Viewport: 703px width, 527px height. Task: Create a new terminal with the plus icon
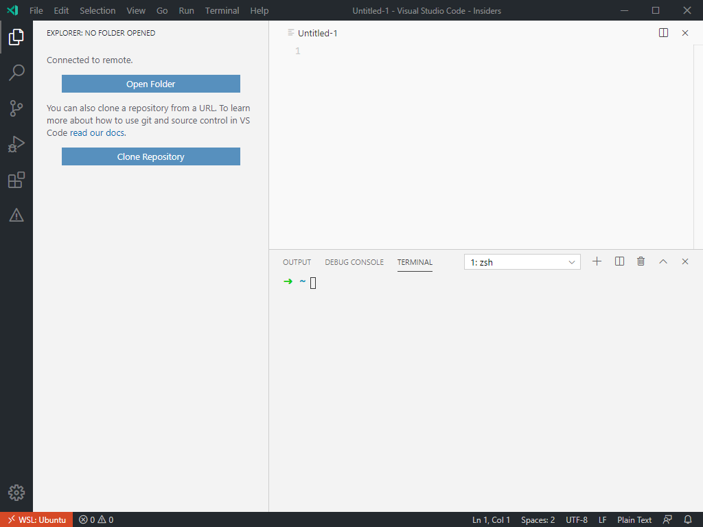pyautogui.click(x=597, y=261)
